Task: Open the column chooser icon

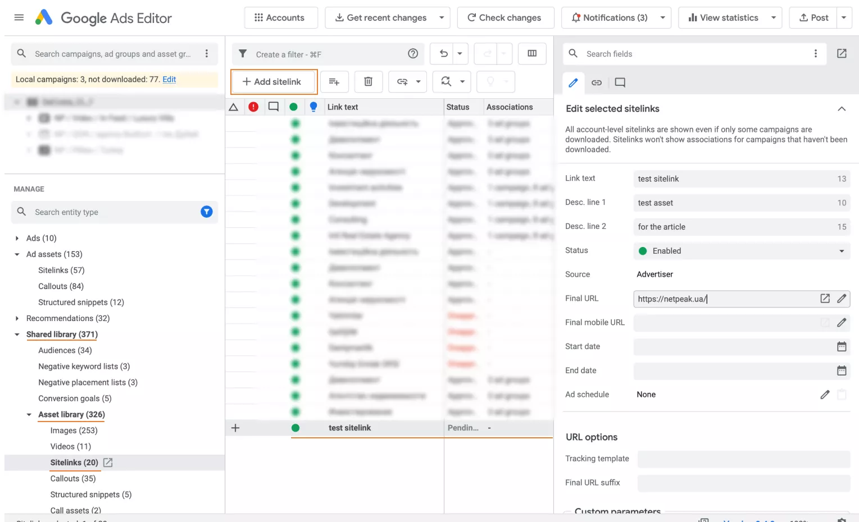Action: 532,54
